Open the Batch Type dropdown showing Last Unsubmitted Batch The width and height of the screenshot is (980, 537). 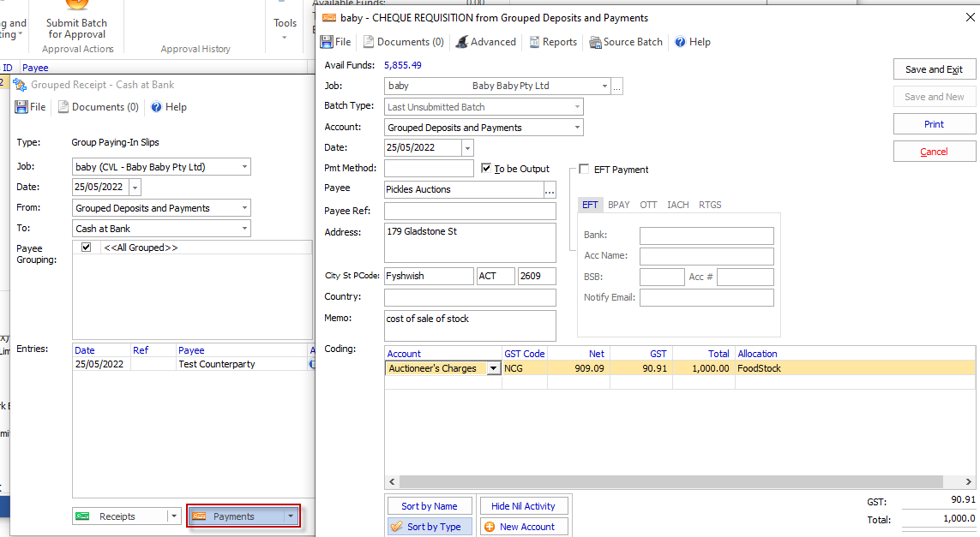pyautogui.click(x=576, y=106)
